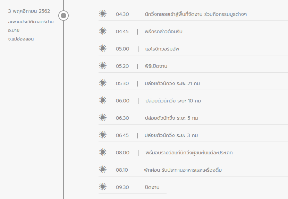
Task: Click the แอโรบิกวอร์มอัพ schedule item
Action: (x=162, y=49)
